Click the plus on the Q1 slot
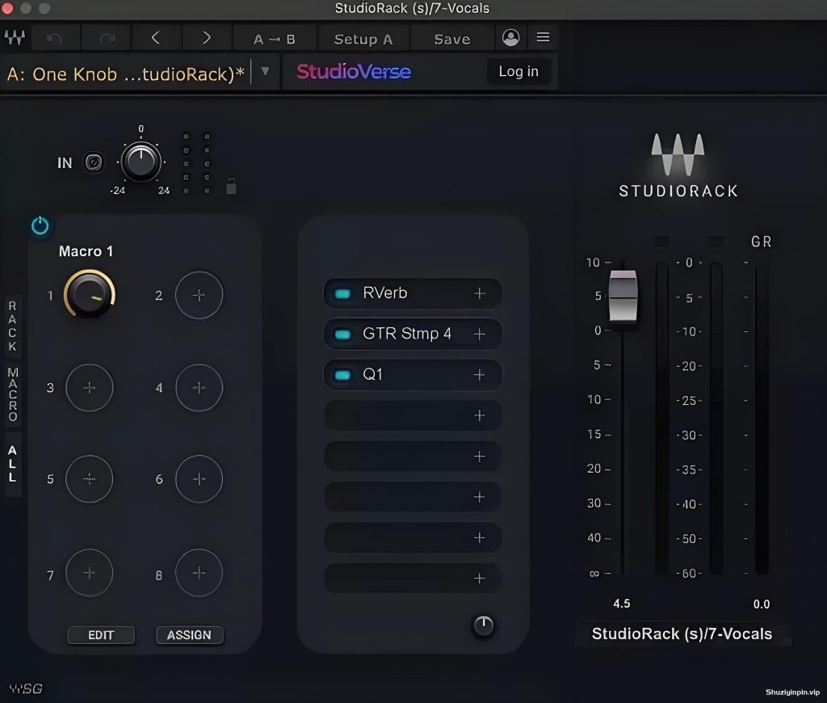Image resolution: width=827 pixels, height=703 pixels. coord(480,375)
